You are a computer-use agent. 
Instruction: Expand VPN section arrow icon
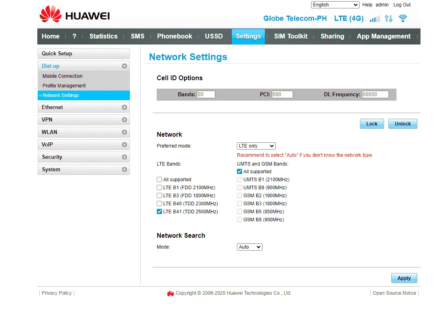point(124,120)
